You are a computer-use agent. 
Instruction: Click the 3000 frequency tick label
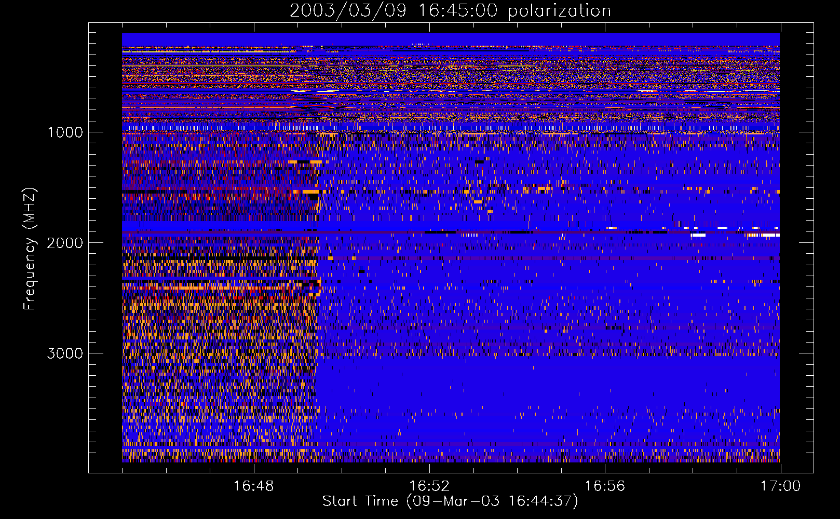click(x=65, y=353)
